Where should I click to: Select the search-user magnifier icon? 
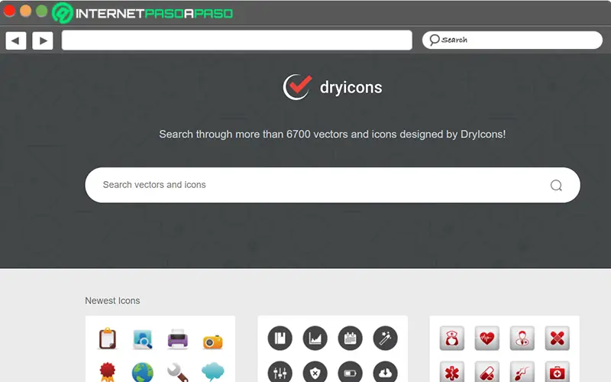(x=143, y=338)
